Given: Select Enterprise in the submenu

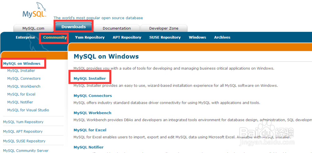Looking at the screenshot, I should (x=25, y=37).
